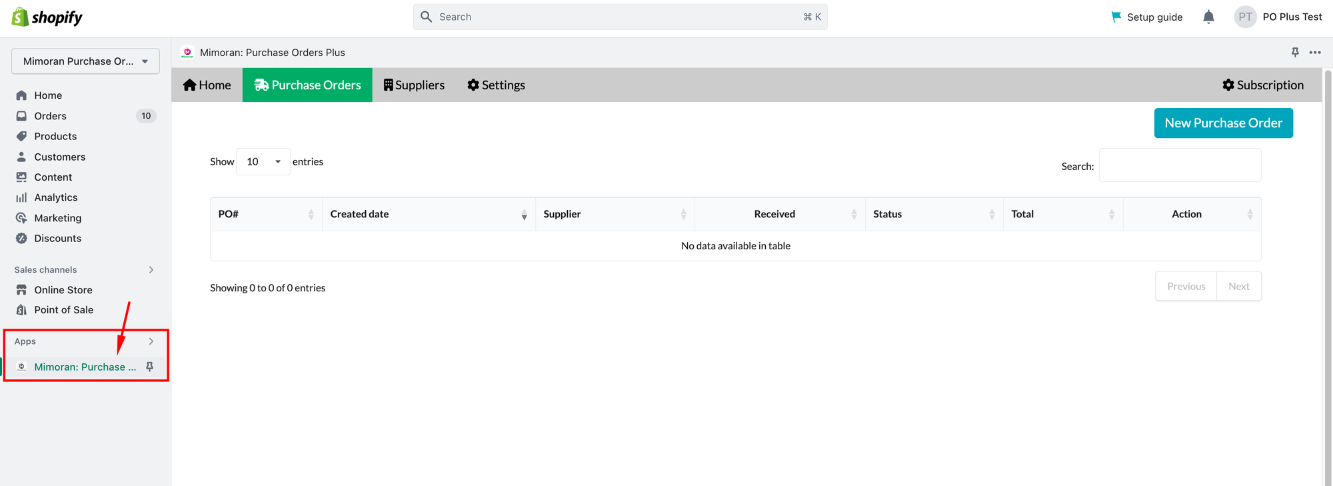1333x486 pixels.
Task: Open the Mimoran Purchase Or... store switcher
Action: (x=85, y=61)
